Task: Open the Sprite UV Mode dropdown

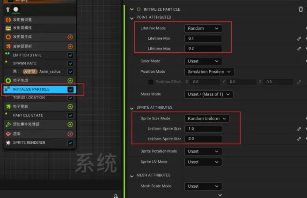Action: click(x=203, y=162)
